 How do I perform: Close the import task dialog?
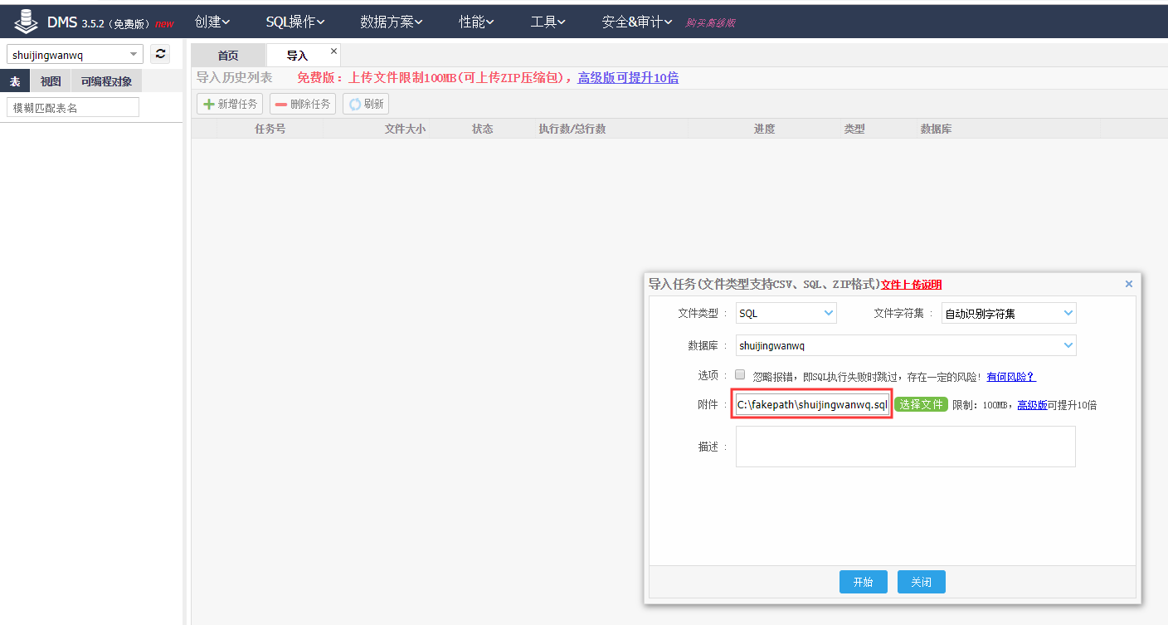[x=1128, y=284]
